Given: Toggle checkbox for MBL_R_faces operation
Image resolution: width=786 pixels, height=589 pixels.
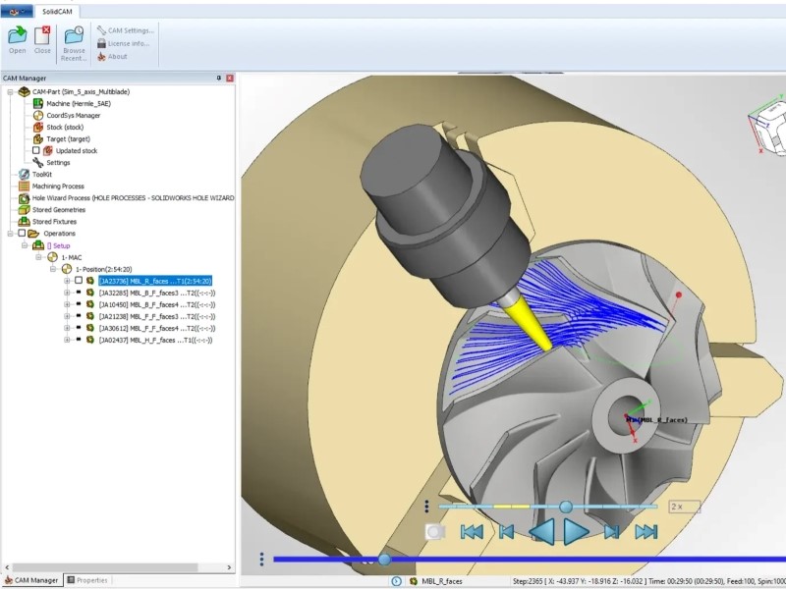Looking at the screenshot, I should (x=79, y=280).
